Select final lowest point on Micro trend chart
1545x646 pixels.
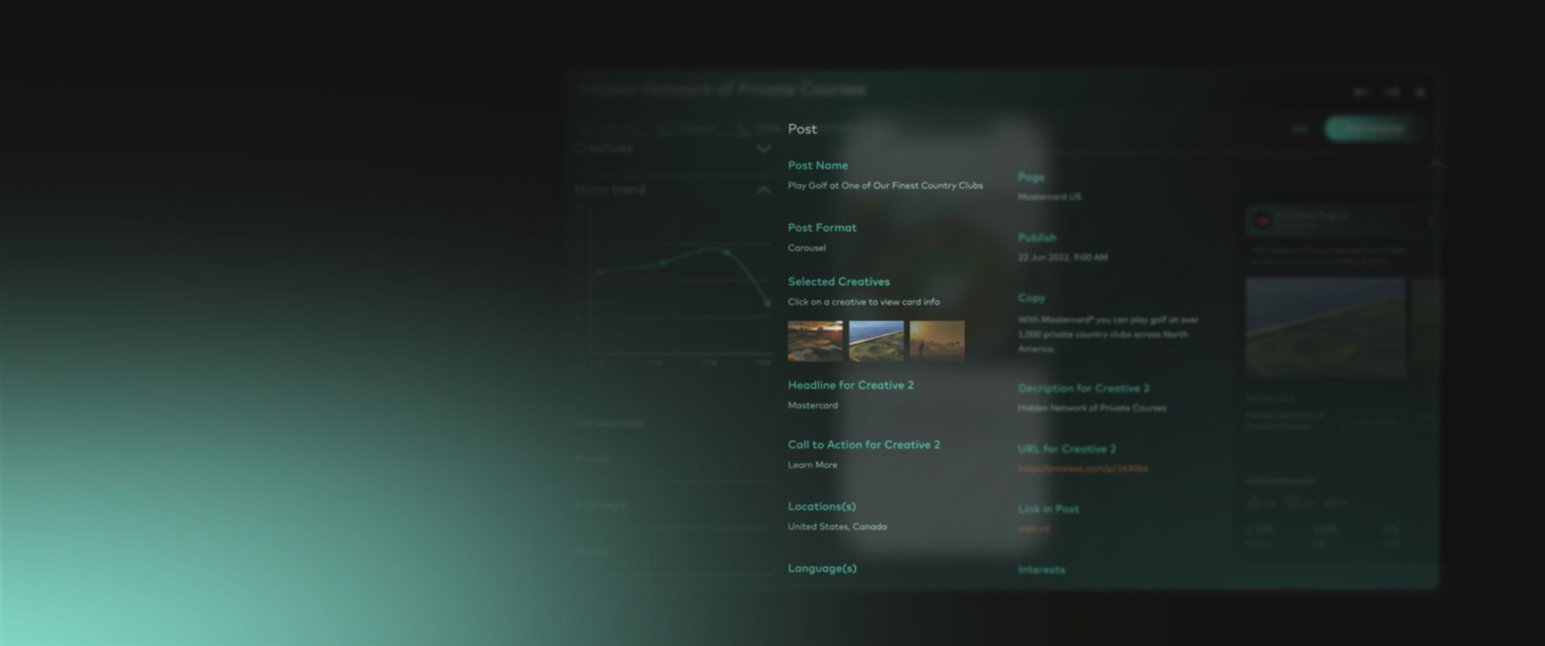[767, 303]
